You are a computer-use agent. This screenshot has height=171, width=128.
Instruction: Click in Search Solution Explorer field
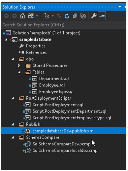pyautogui.click(x=64, y=25)
